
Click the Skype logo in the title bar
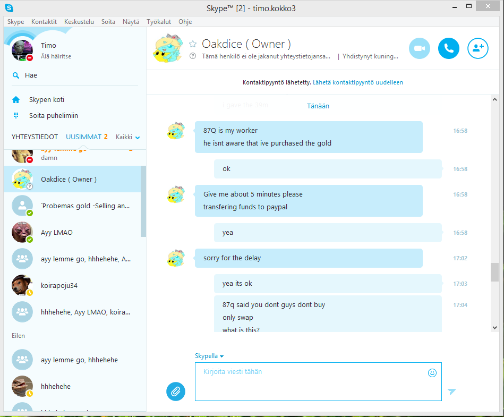[x=9, y=8]
